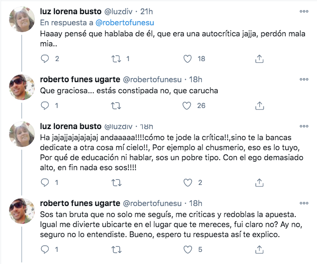Like the tweet with 5 likes
This screenshot has width=317, height=264.
coord(184,249)
